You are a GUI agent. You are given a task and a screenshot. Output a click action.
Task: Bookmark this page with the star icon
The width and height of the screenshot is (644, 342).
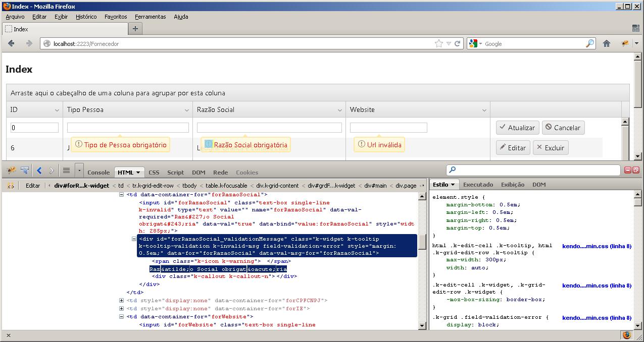coord(438,44)
